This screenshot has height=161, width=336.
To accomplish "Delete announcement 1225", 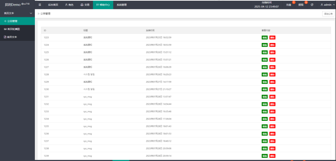I will pyautogui.click(x=272, y=52).
